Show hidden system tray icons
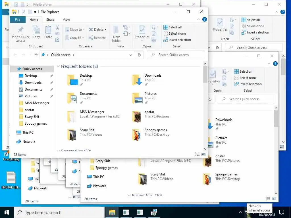The width and height of the screenshot is (291, 218). [x=240, y=212]
